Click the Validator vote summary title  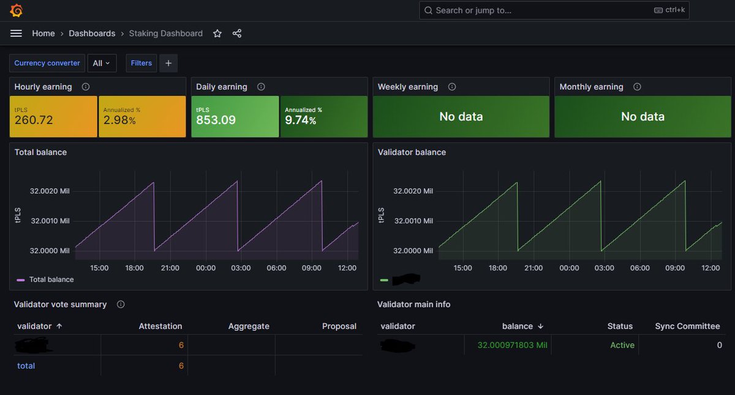pyautogui.click(x=61, y=305)
